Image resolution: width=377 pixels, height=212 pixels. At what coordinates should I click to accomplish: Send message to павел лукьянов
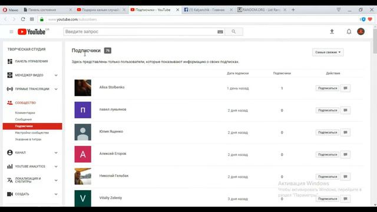(x=346, y=110)
